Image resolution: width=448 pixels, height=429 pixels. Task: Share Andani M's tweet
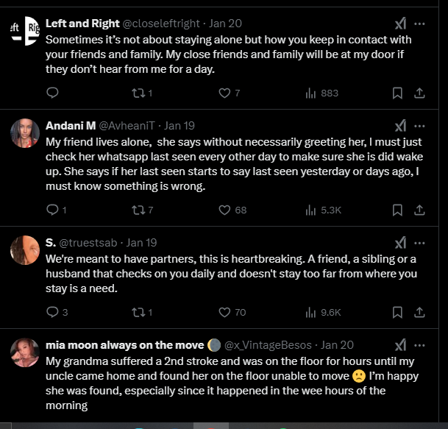tap(419, 210)
